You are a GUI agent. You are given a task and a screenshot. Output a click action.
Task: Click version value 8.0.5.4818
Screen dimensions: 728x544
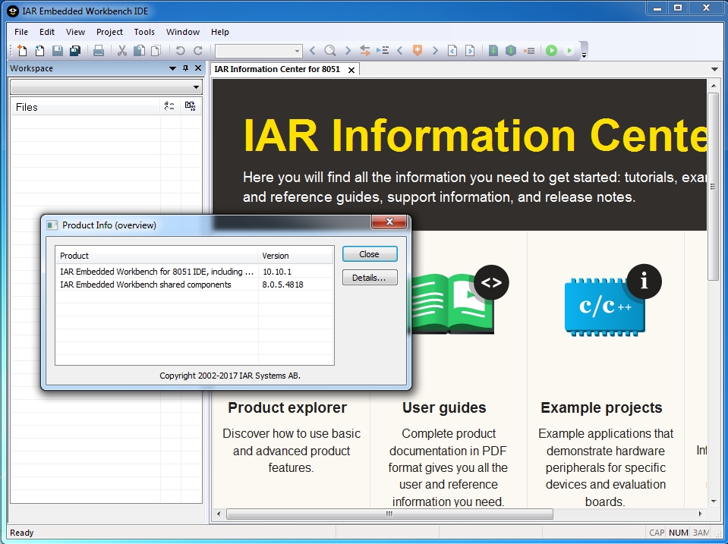tap(282, 285)
